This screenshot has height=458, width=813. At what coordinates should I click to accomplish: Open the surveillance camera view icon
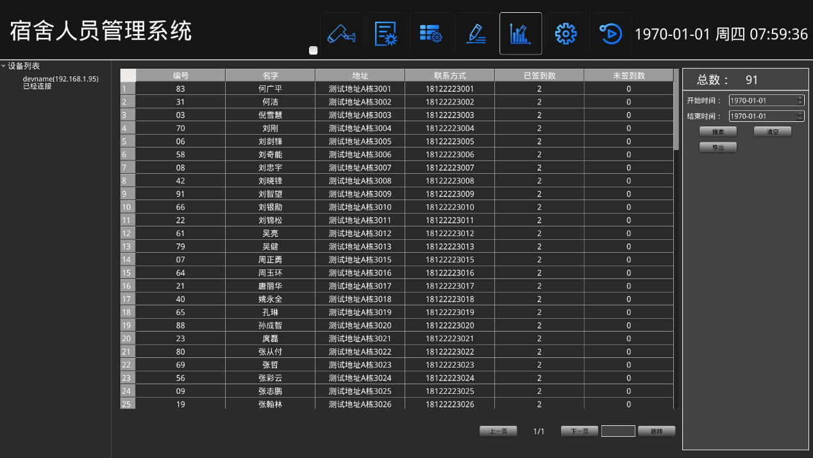341,33
